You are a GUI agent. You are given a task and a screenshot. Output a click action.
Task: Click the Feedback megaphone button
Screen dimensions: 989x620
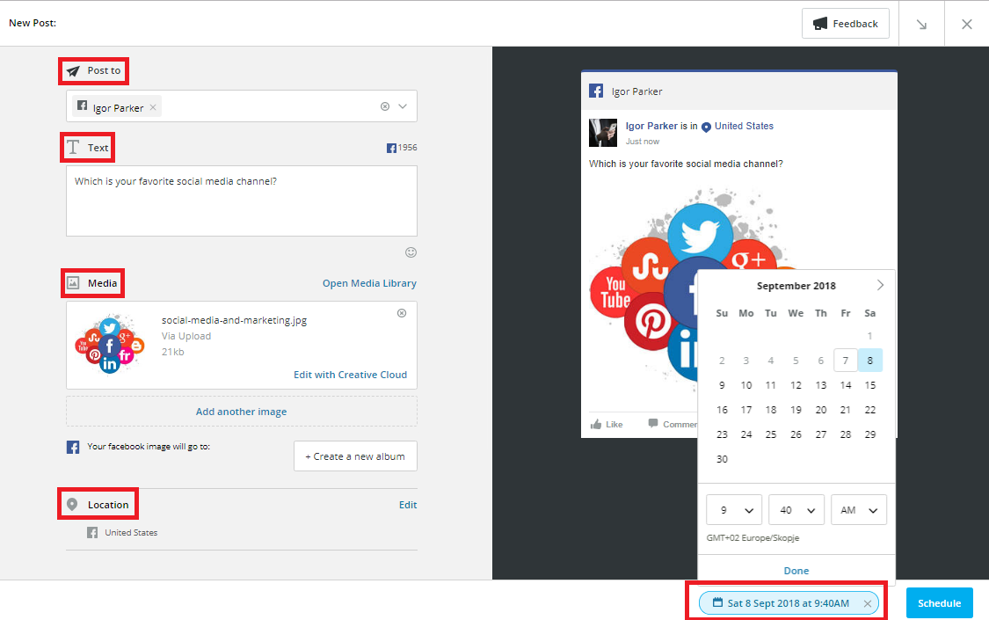pos(845,24)
